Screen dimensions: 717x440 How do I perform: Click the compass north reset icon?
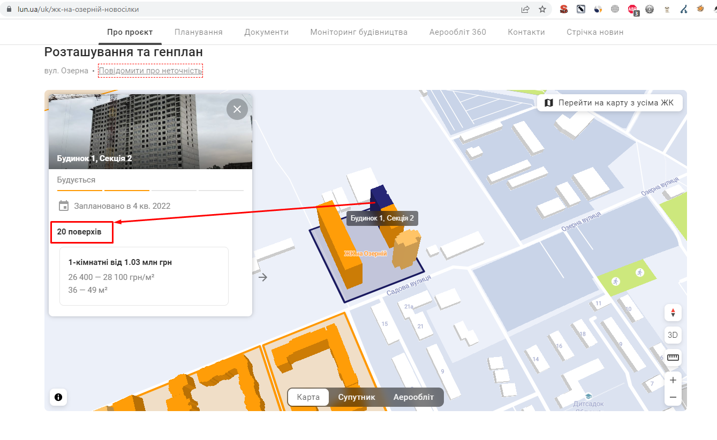[x=673, y=312]
